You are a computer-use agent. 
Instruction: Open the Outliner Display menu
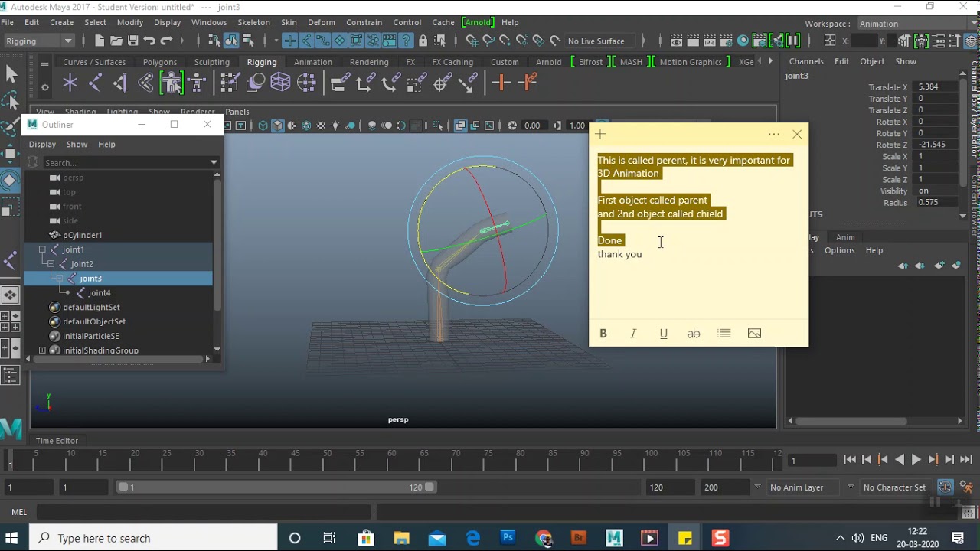(42, 144)
